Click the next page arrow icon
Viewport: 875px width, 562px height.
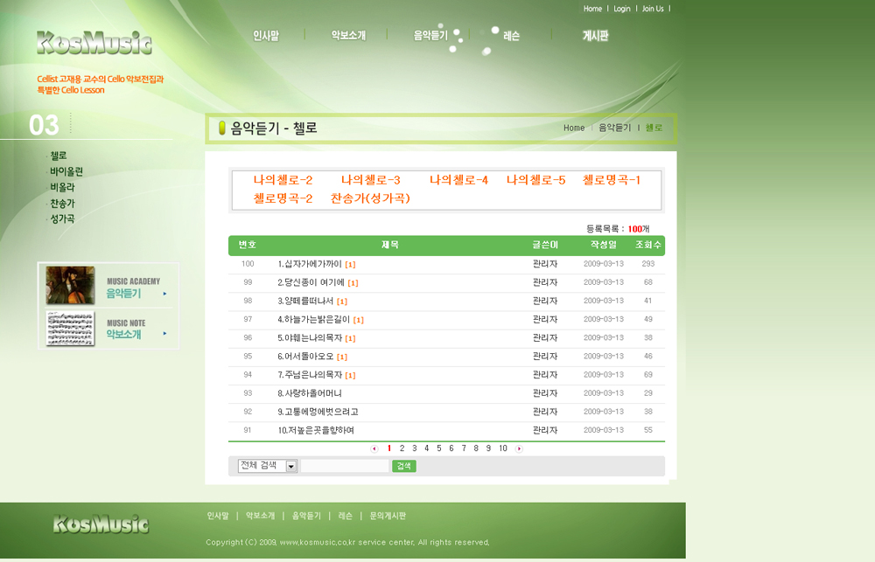point(519,448)
